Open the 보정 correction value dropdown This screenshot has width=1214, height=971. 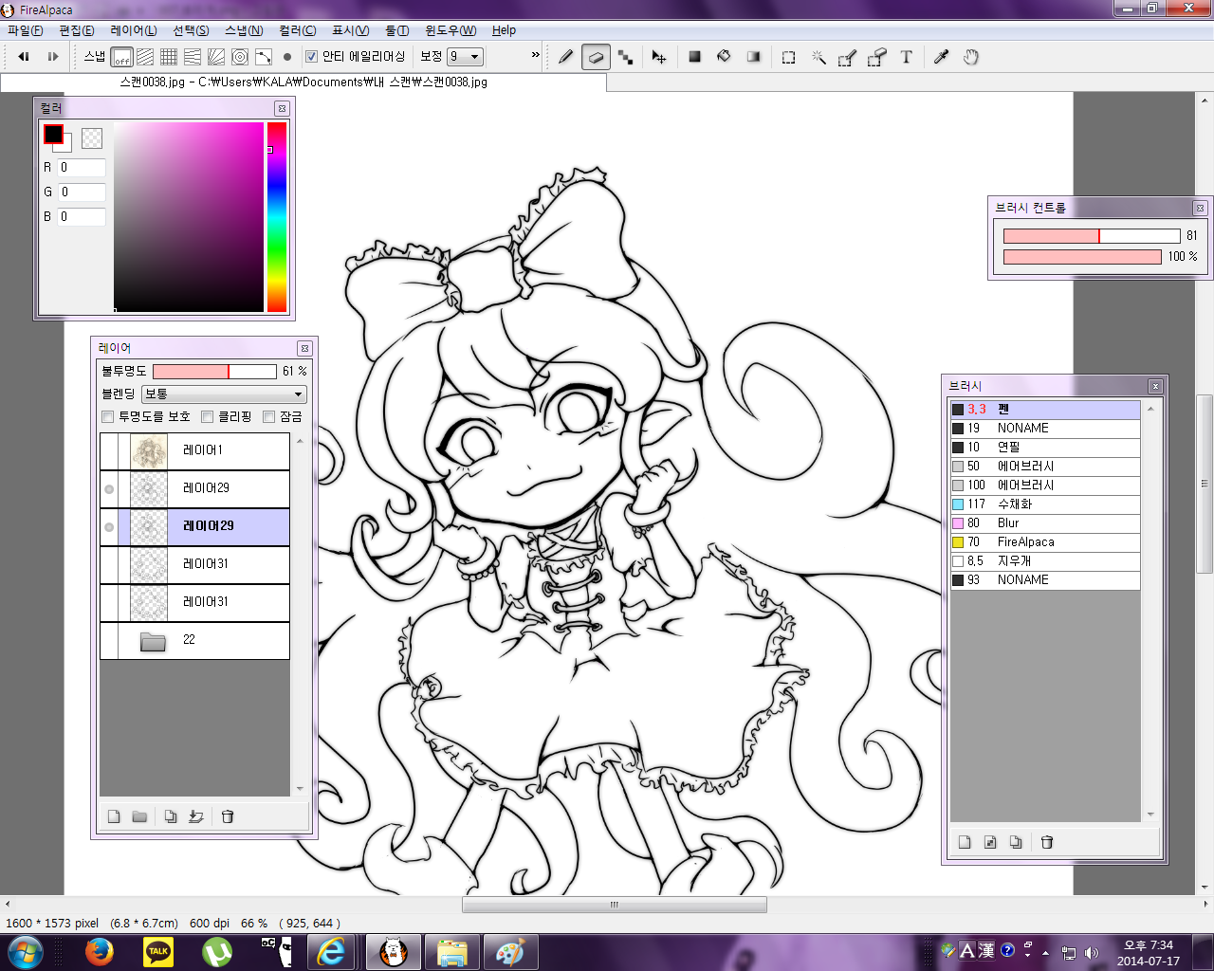tap(465, 57)
